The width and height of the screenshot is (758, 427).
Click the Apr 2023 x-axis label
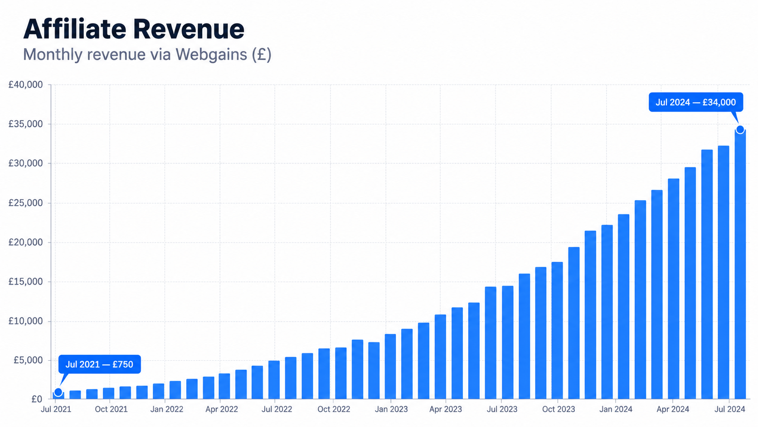coord(446,409)
